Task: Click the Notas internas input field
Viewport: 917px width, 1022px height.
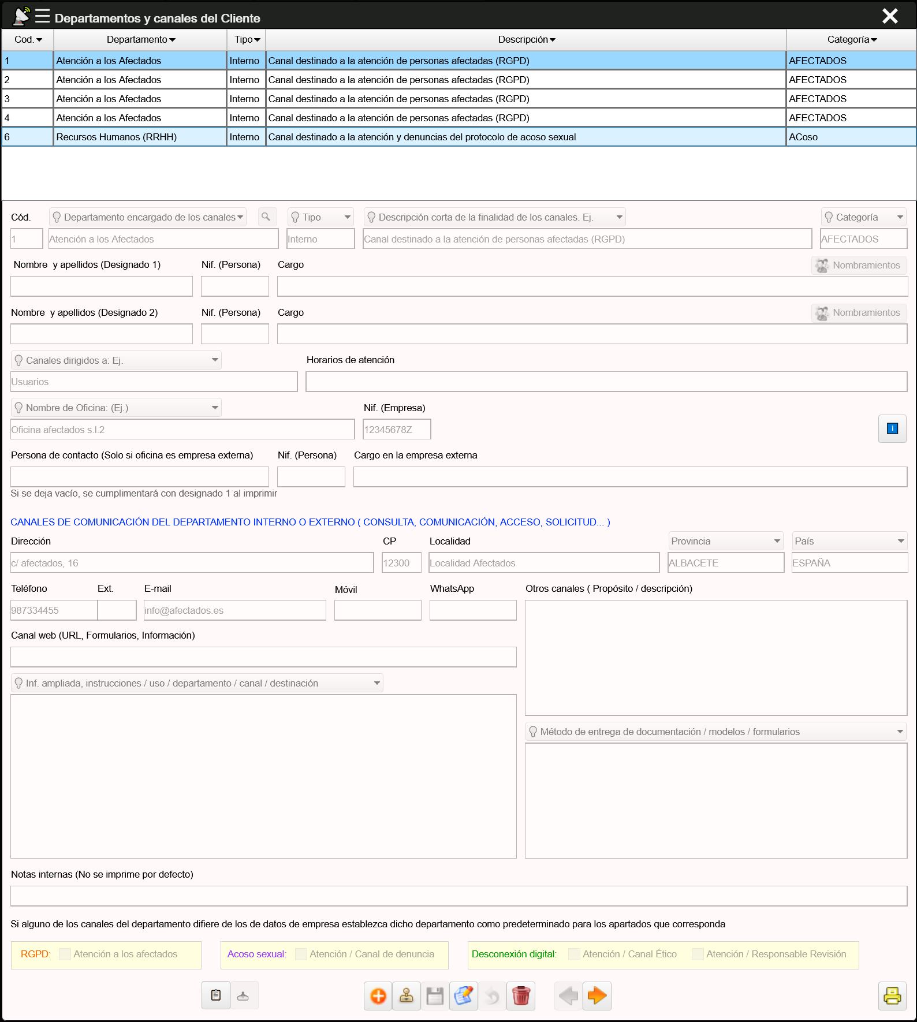Action: [459, 896]
